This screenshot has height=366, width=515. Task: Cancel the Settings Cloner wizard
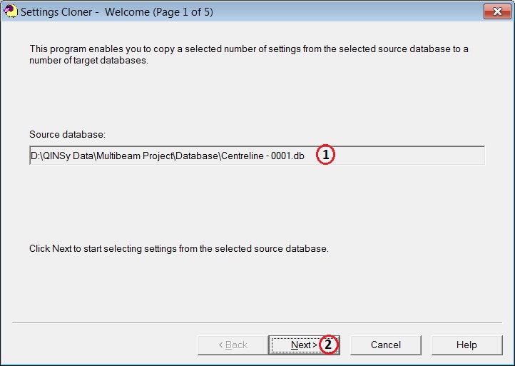coord(386,345)
